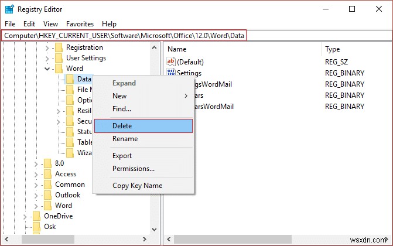Open the Edit menu
The image size is (393, 246).
[29, 24]
